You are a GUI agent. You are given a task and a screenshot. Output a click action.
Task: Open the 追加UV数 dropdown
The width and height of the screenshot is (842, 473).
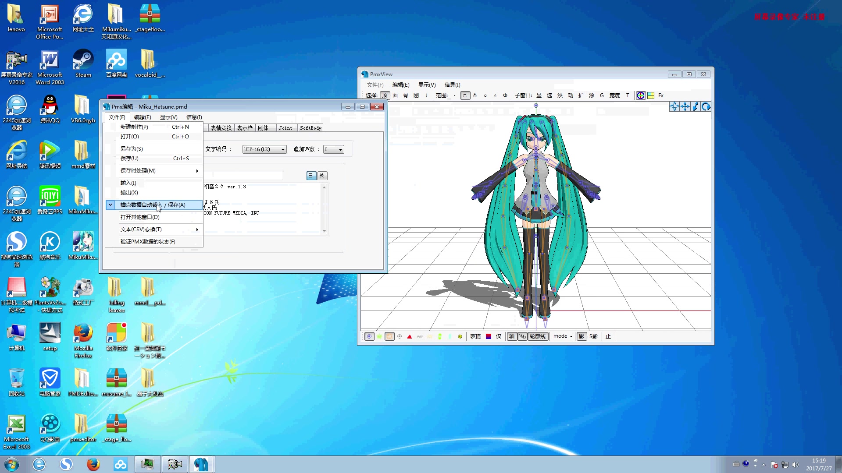(x=333, y=149)
